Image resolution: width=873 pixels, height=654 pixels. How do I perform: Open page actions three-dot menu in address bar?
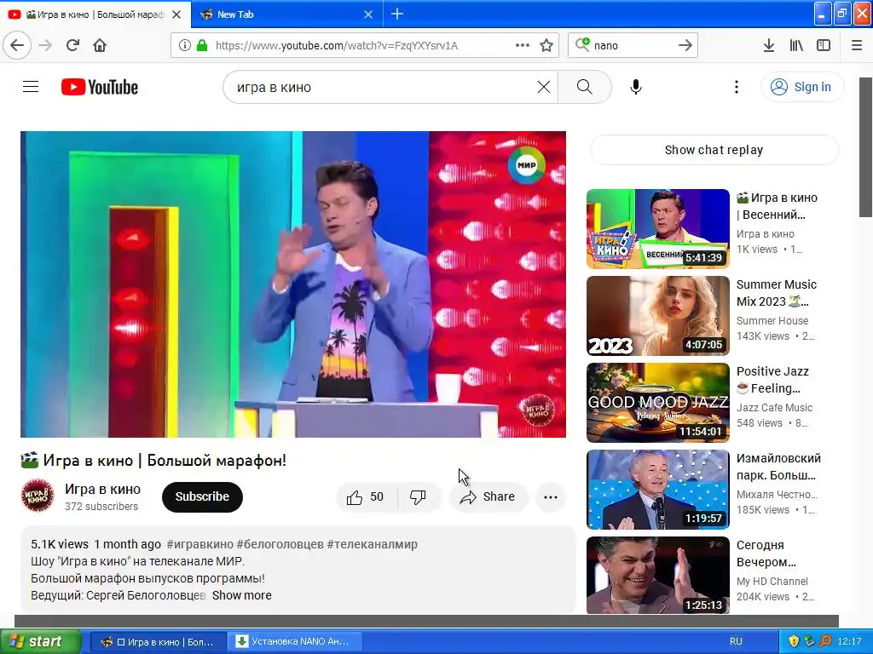coord(523,45)
